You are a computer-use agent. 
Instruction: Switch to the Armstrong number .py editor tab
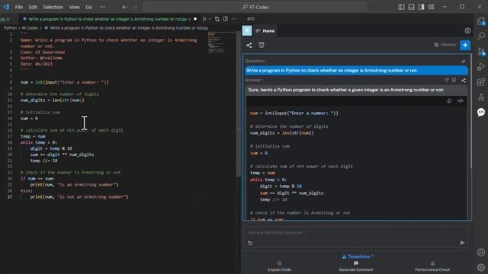click(x=107, y=19)
